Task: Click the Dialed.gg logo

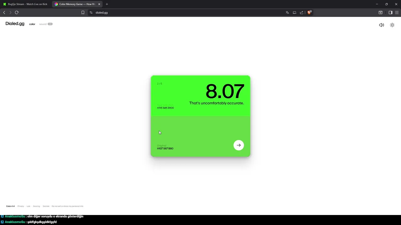Action: [15, 24]
